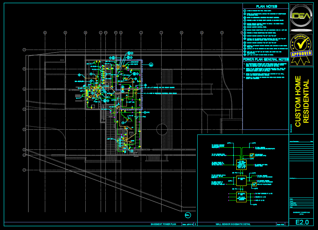Click the IDEA company logo
Image resolution: width=318 pixels, height=230 pixels.
pyautogui.click(x=301, y=17)
